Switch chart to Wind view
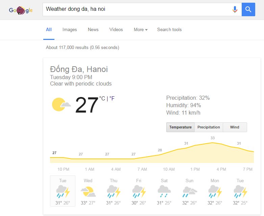This screenshot has width=264, height=216. coord(235,127)
